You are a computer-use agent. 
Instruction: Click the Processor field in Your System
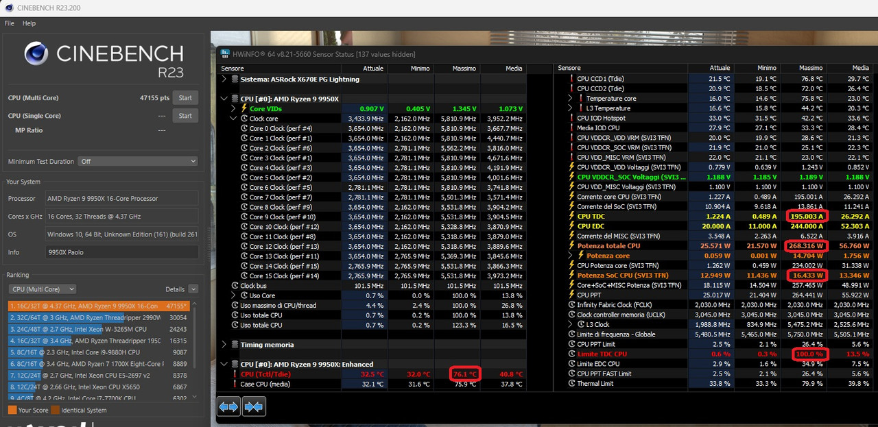(x=121, y=199)
